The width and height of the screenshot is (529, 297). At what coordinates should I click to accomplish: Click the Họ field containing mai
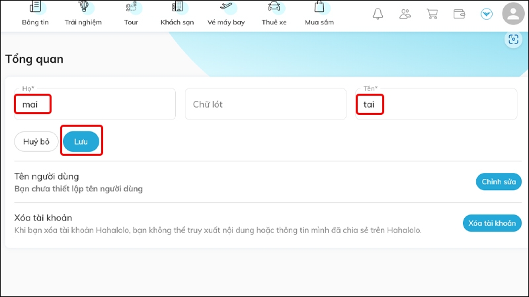point(95,104)
